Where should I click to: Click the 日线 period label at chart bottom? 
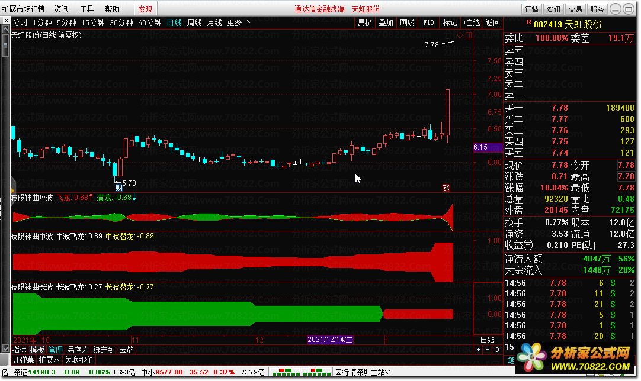[x=488, y=340]
